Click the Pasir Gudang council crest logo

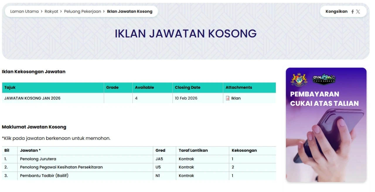299,79
